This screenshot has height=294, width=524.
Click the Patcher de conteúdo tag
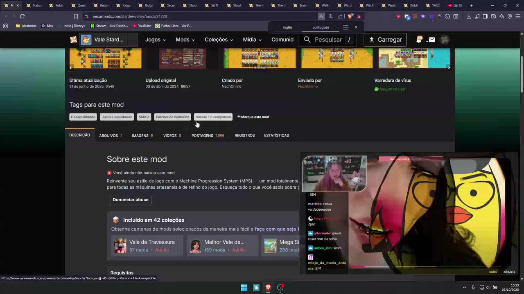coord(172,117)
